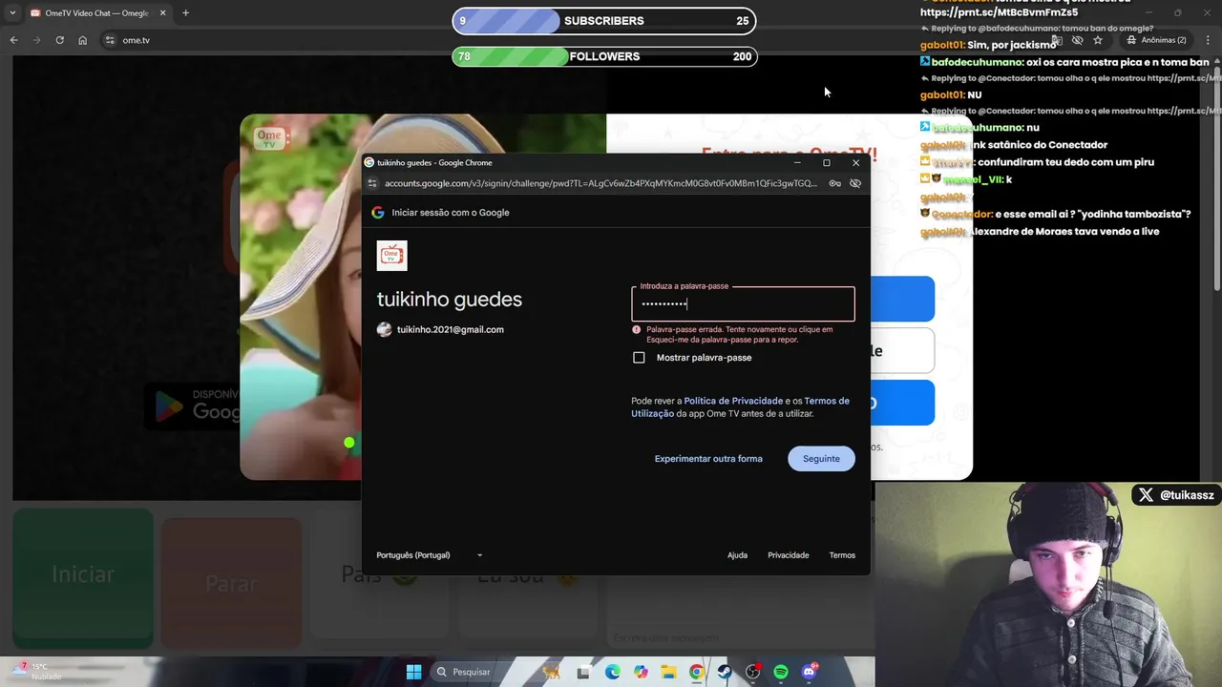Image resolution: width=1222 pixels, height=687 pixels.
Task: Click the X logo beside @tuikassz
Action: pyautogui.click(x=1146, y=495)
